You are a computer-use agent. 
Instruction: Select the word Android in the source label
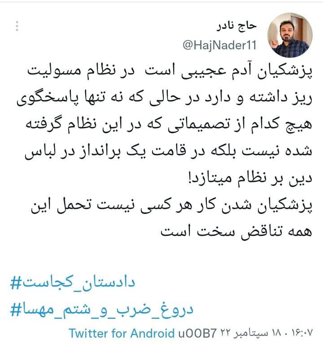[x=153, y=333]
